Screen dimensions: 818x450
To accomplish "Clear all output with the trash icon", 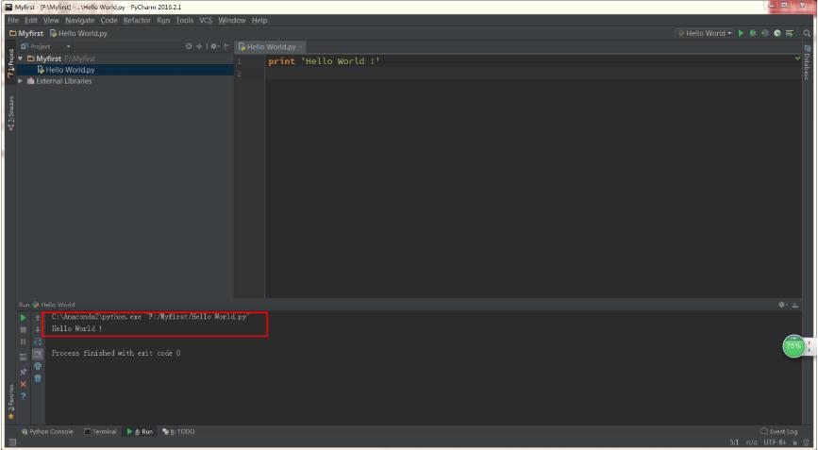I will [x=38, y=378].
